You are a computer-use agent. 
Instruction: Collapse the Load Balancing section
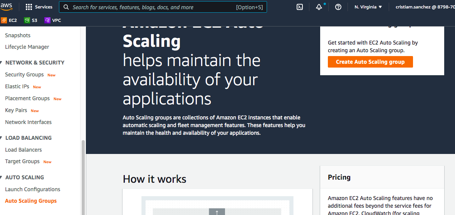tap(2, 138)
